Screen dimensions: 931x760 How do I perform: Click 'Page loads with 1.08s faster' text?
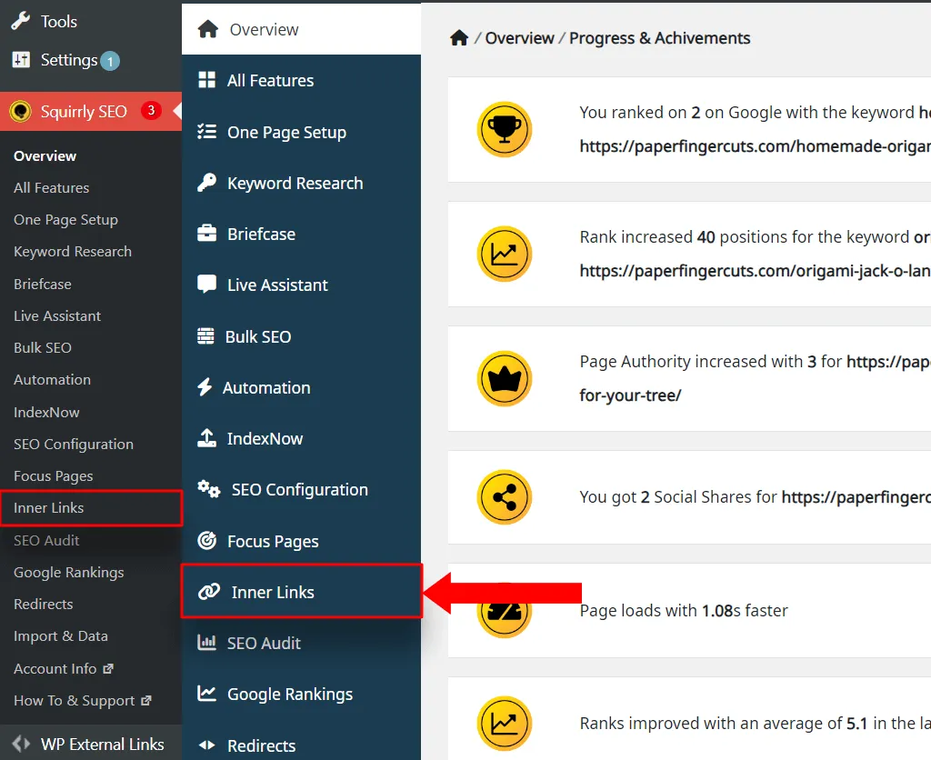pos(684,610)
